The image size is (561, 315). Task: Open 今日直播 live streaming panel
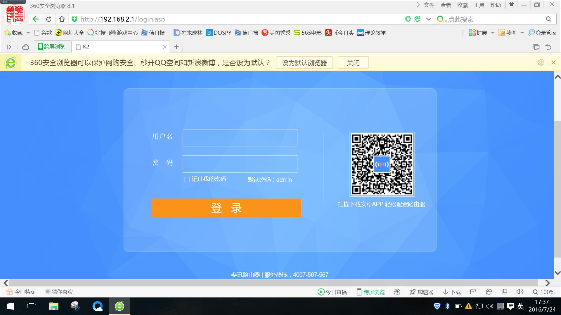pos(333,292)
